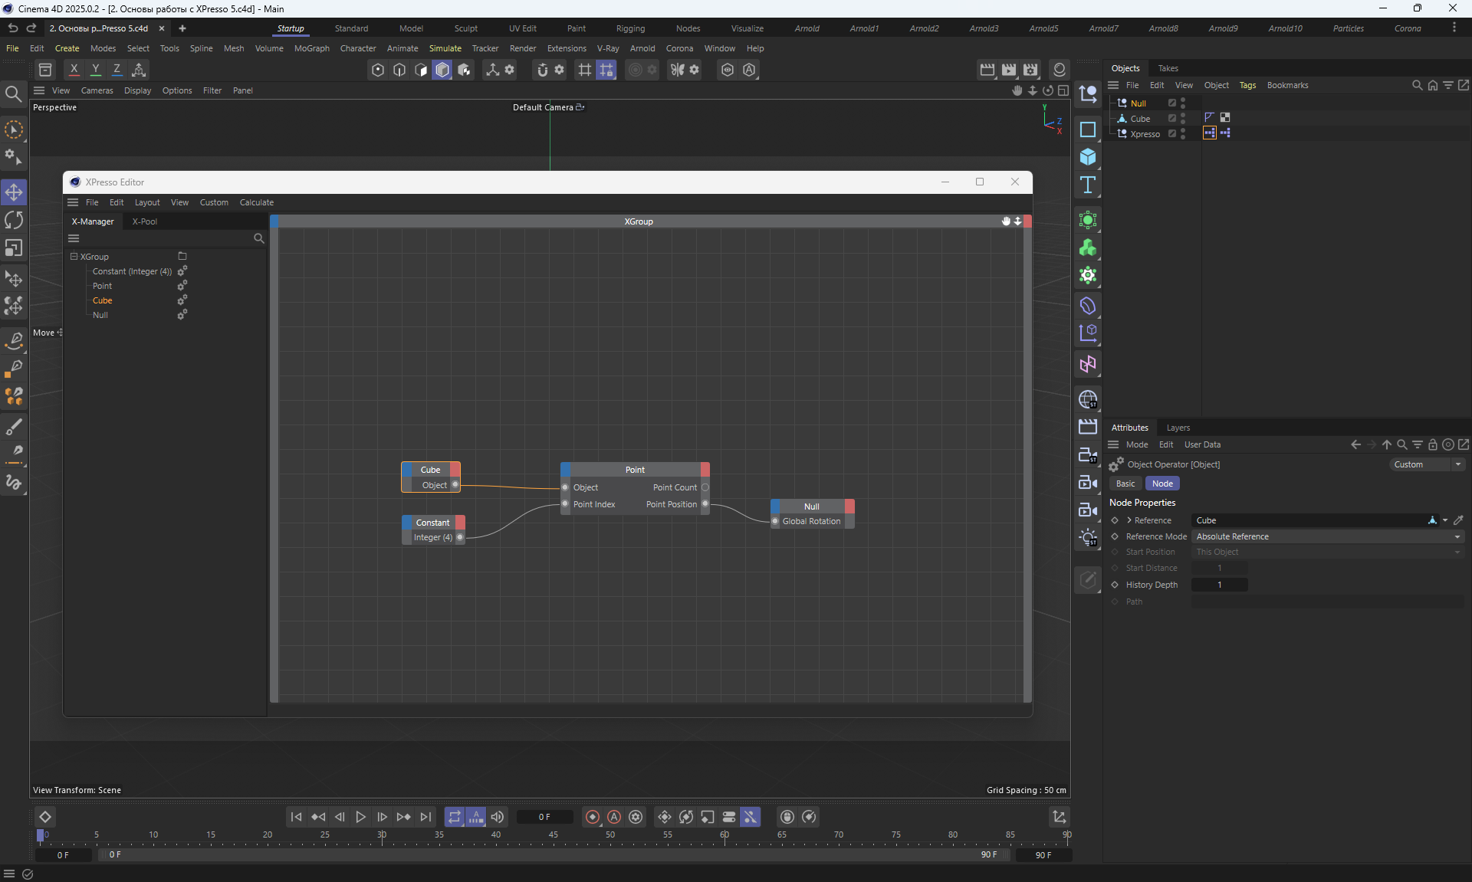Click the Text spline tool icon

pyautogui.click(x=1087, y=185)
